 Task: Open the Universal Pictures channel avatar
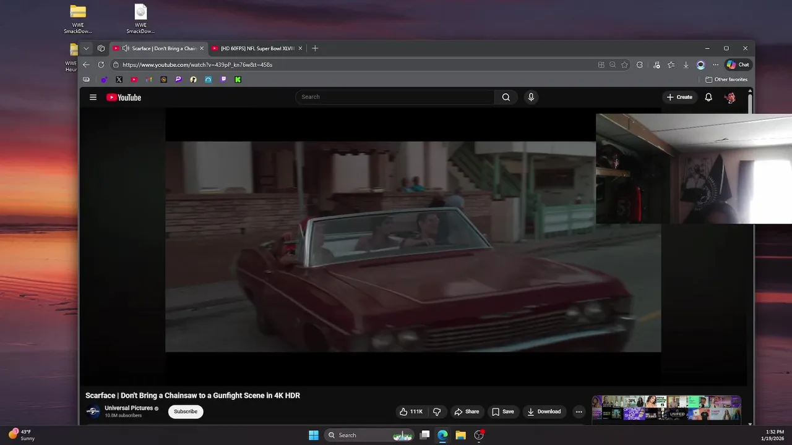coord(93,412)
